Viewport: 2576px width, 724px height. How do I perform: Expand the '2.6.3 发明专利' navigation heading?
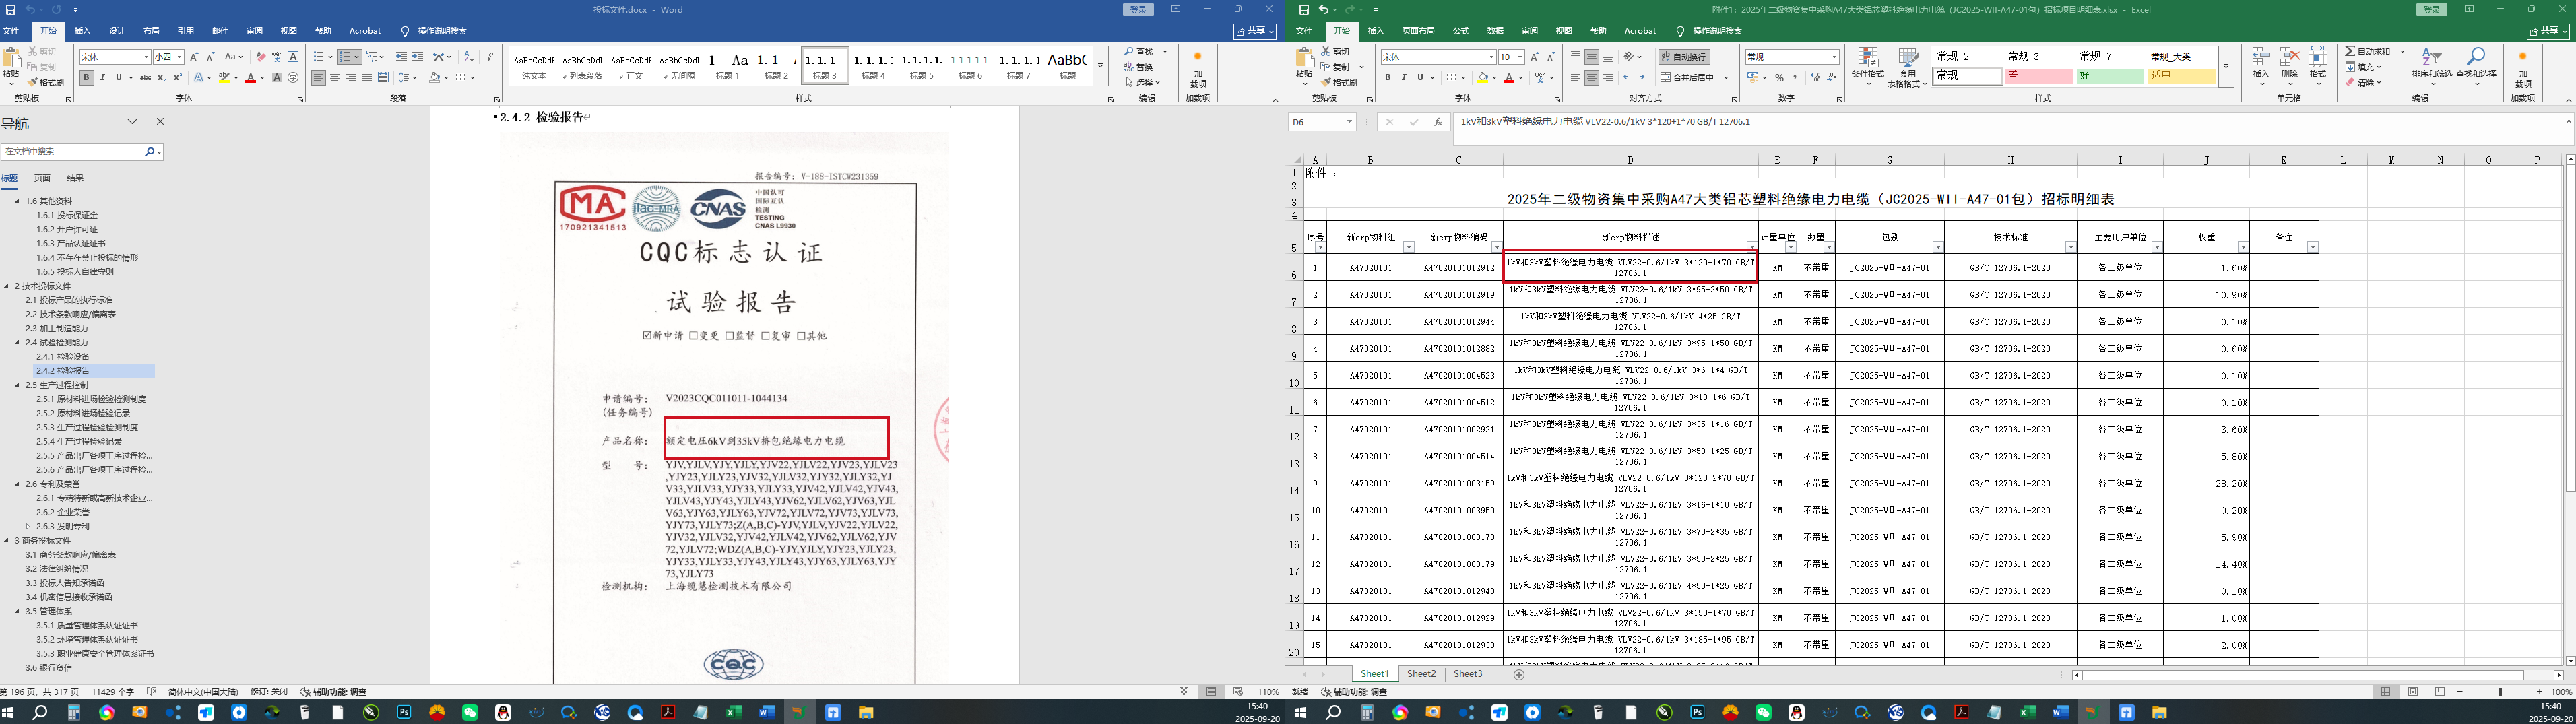point(28,526)
